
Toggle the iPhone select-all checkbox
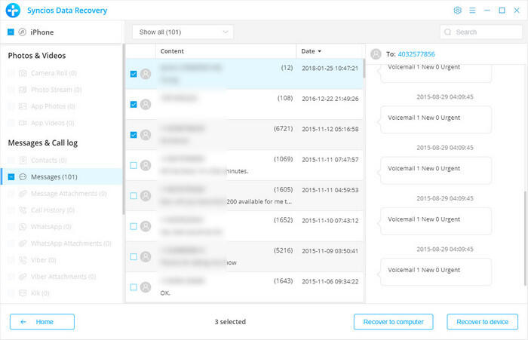point(11,32)
